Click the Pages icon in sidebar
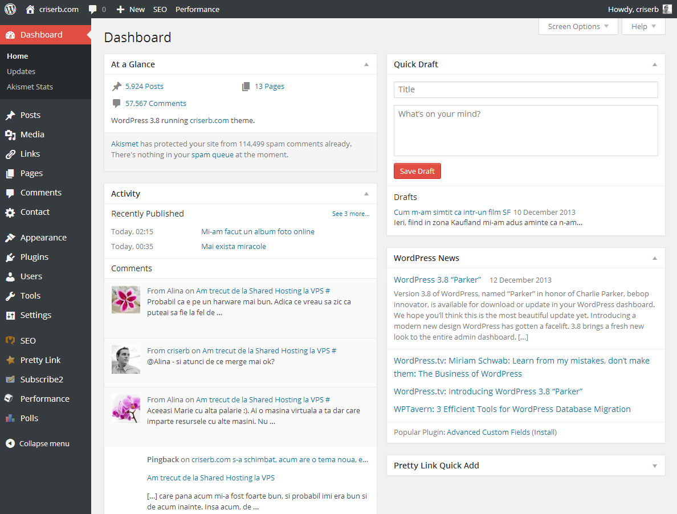 [x=10, y=173]
